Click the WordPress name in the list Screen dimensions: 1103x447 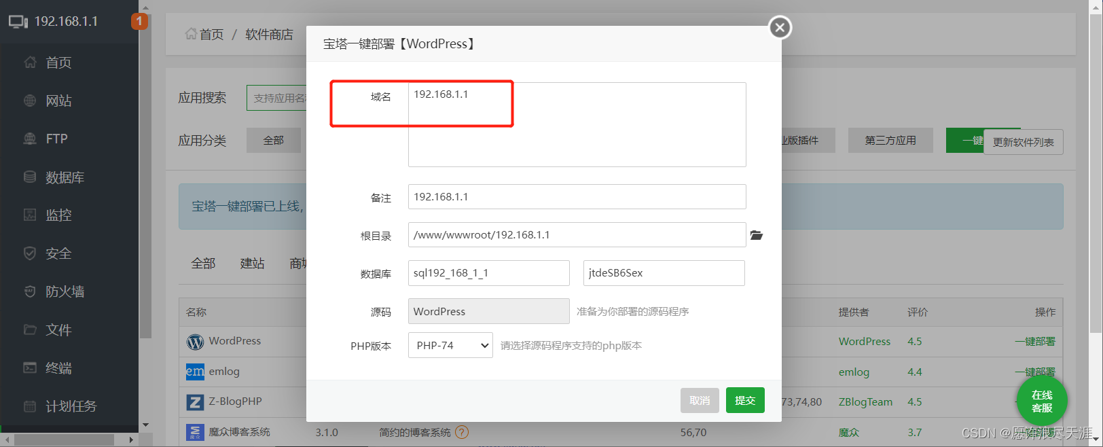235,341
